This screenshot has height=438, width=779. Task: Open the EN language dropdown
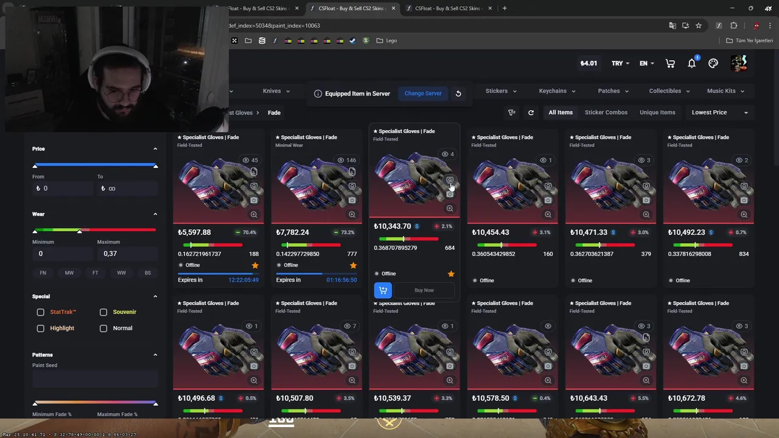(x=647, y=63)
